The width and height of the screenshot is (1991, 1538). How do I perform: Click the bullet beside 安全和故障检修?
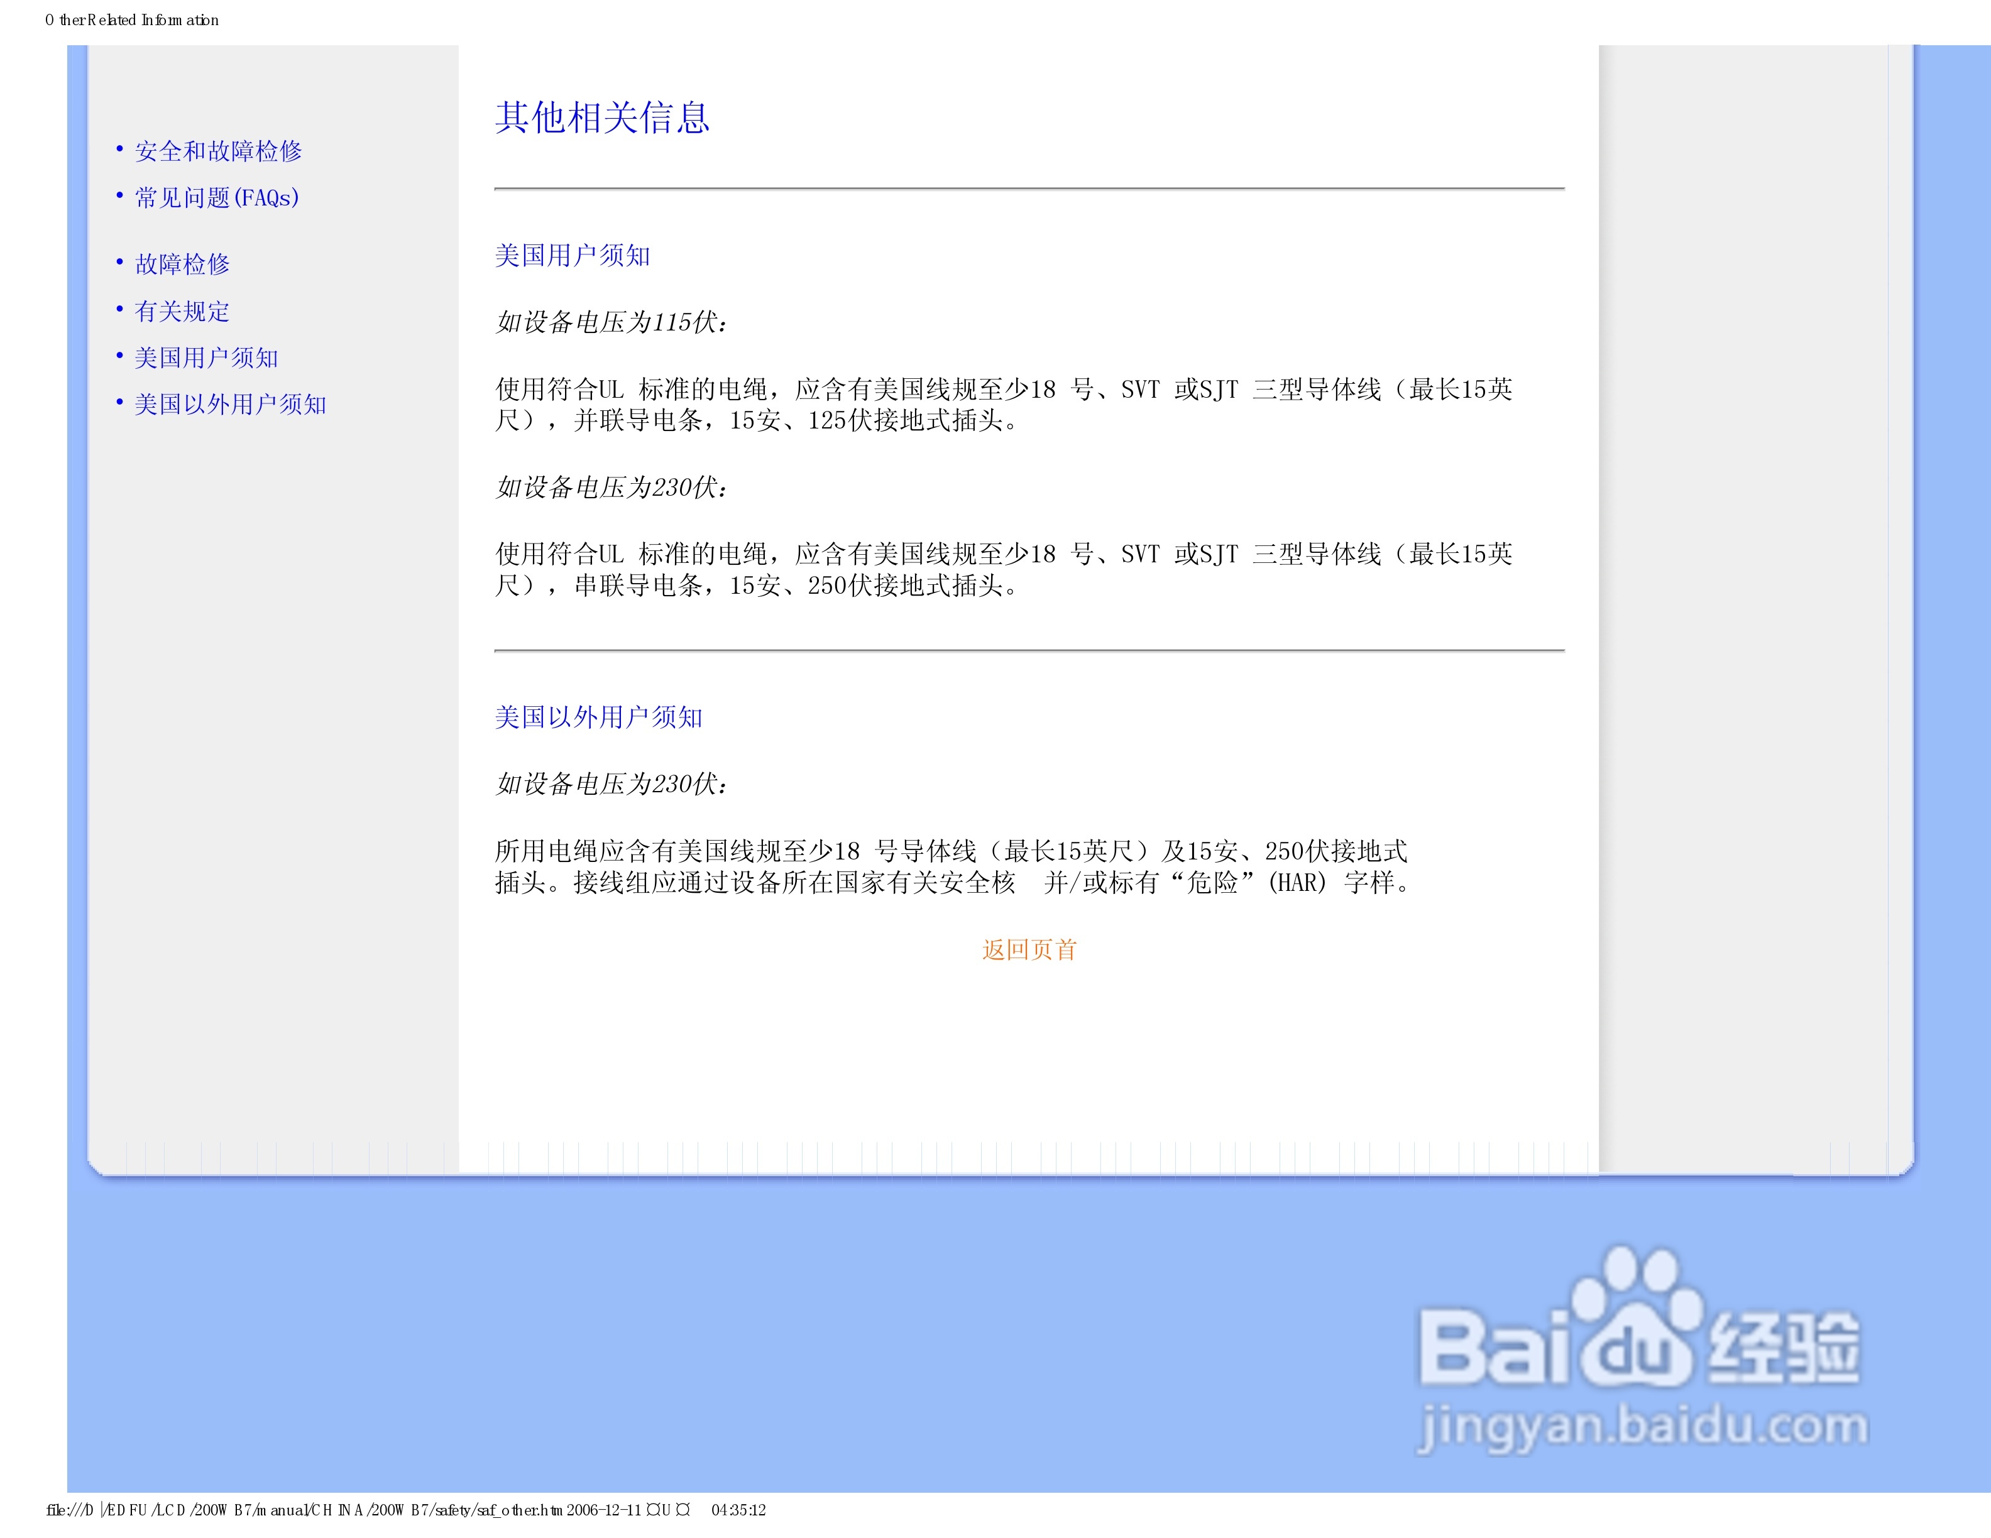pyautogui.click(x=119, y=148)
